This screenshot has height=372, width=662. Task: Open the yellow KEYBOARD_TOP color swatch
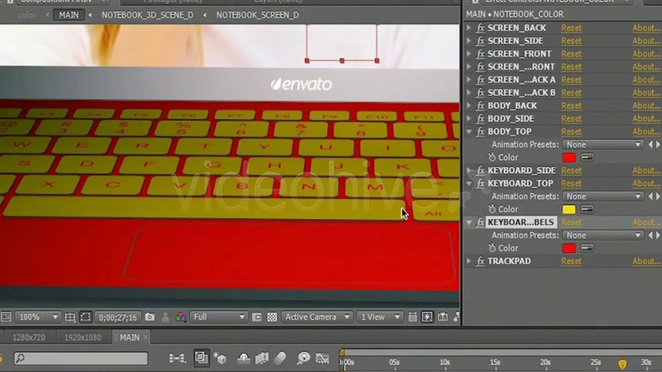tap(569, 209)
